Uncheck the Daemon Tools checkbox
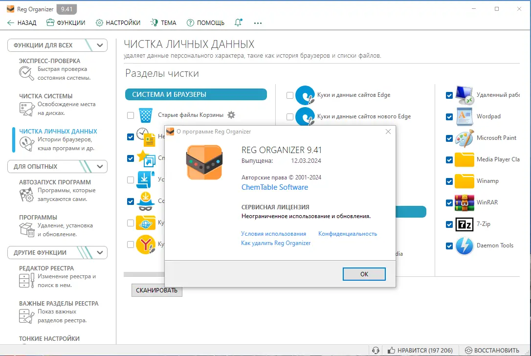Viewport: 531px width, 356px height. click(449, 246)
